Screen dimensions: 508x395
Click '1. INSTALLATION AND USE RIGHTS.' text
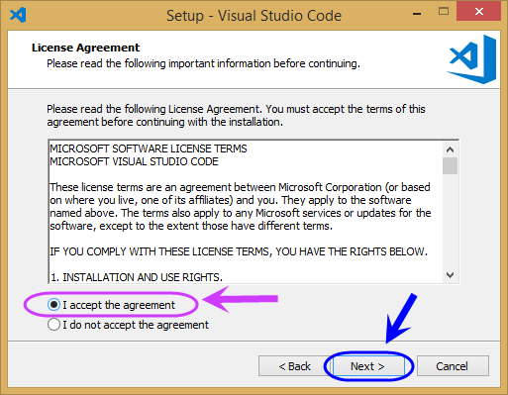[x=137, y=277]
